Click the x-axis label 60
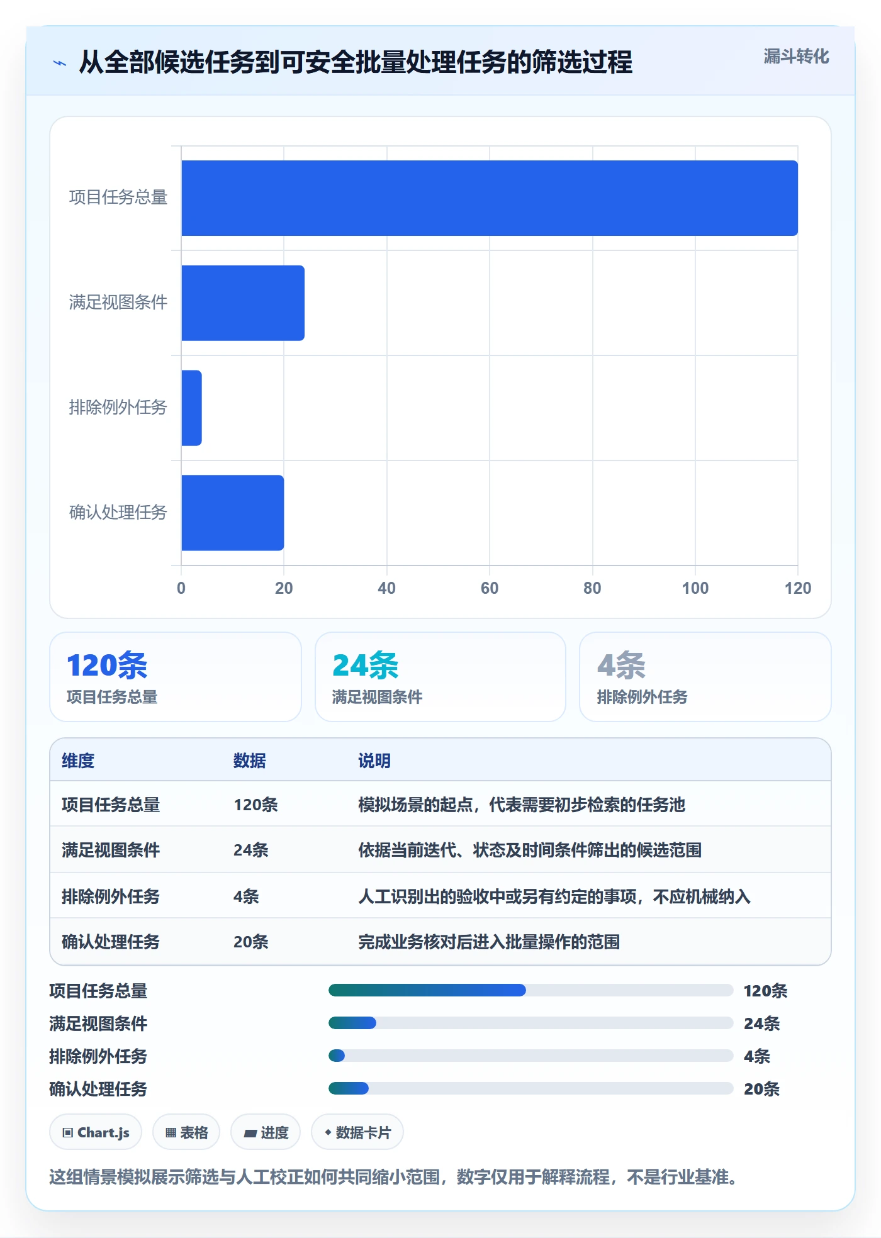Viewport: 881px width, 1238px height. click(x=490, y=588)
